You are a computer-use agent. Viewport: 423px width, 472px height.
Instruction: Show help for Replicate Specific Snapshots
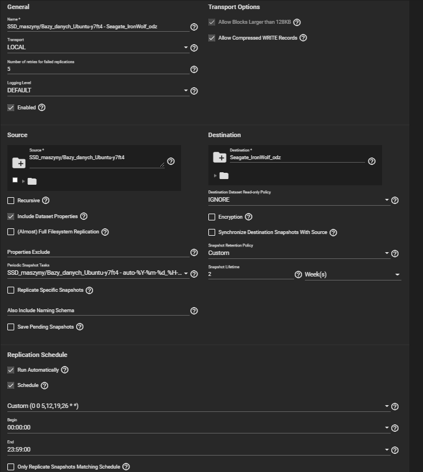click(x=89, y=290)
